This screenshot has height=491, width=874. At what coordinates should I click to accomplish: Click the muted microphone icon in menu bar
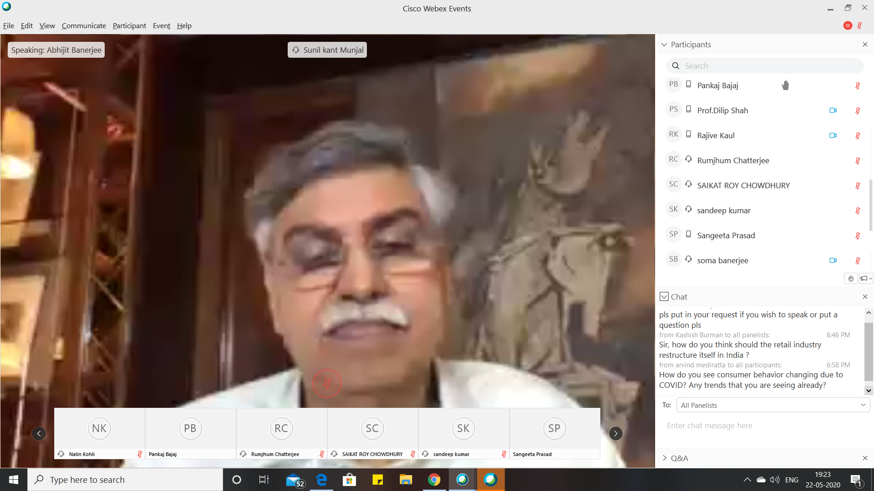pyautogui.click(x=860, y=25)
